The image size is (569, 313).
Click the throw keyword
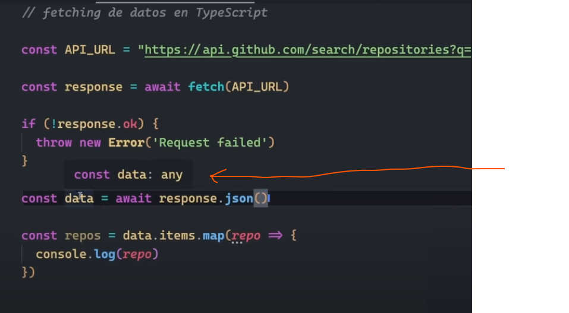[x=54, y=143]
